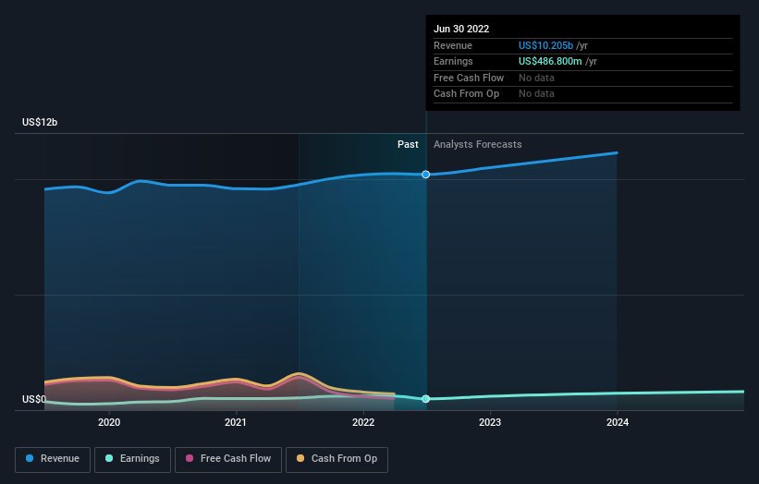Click the pink Free Cash Flow legend dot
Image resolution: width=759 pixels, height=484 pixels.
tap(190, 459)
